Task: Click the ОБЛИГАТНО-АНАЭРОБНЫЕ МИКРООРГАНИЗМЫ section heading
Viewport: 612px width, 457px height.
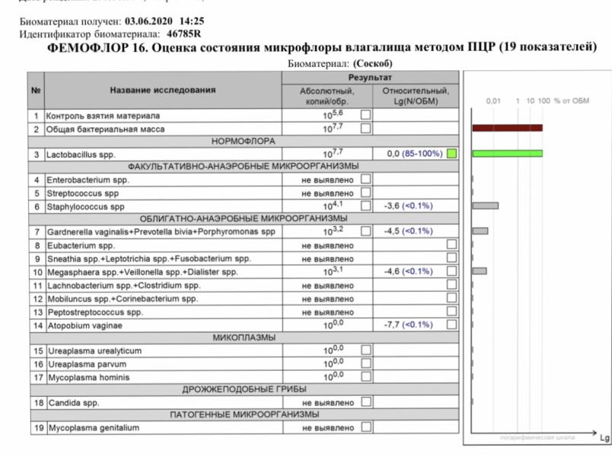Action: [244, 219]
